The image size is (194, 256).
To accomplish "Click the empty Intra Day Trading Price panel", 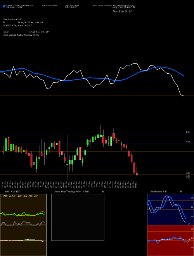I will [x=78, y=217].
